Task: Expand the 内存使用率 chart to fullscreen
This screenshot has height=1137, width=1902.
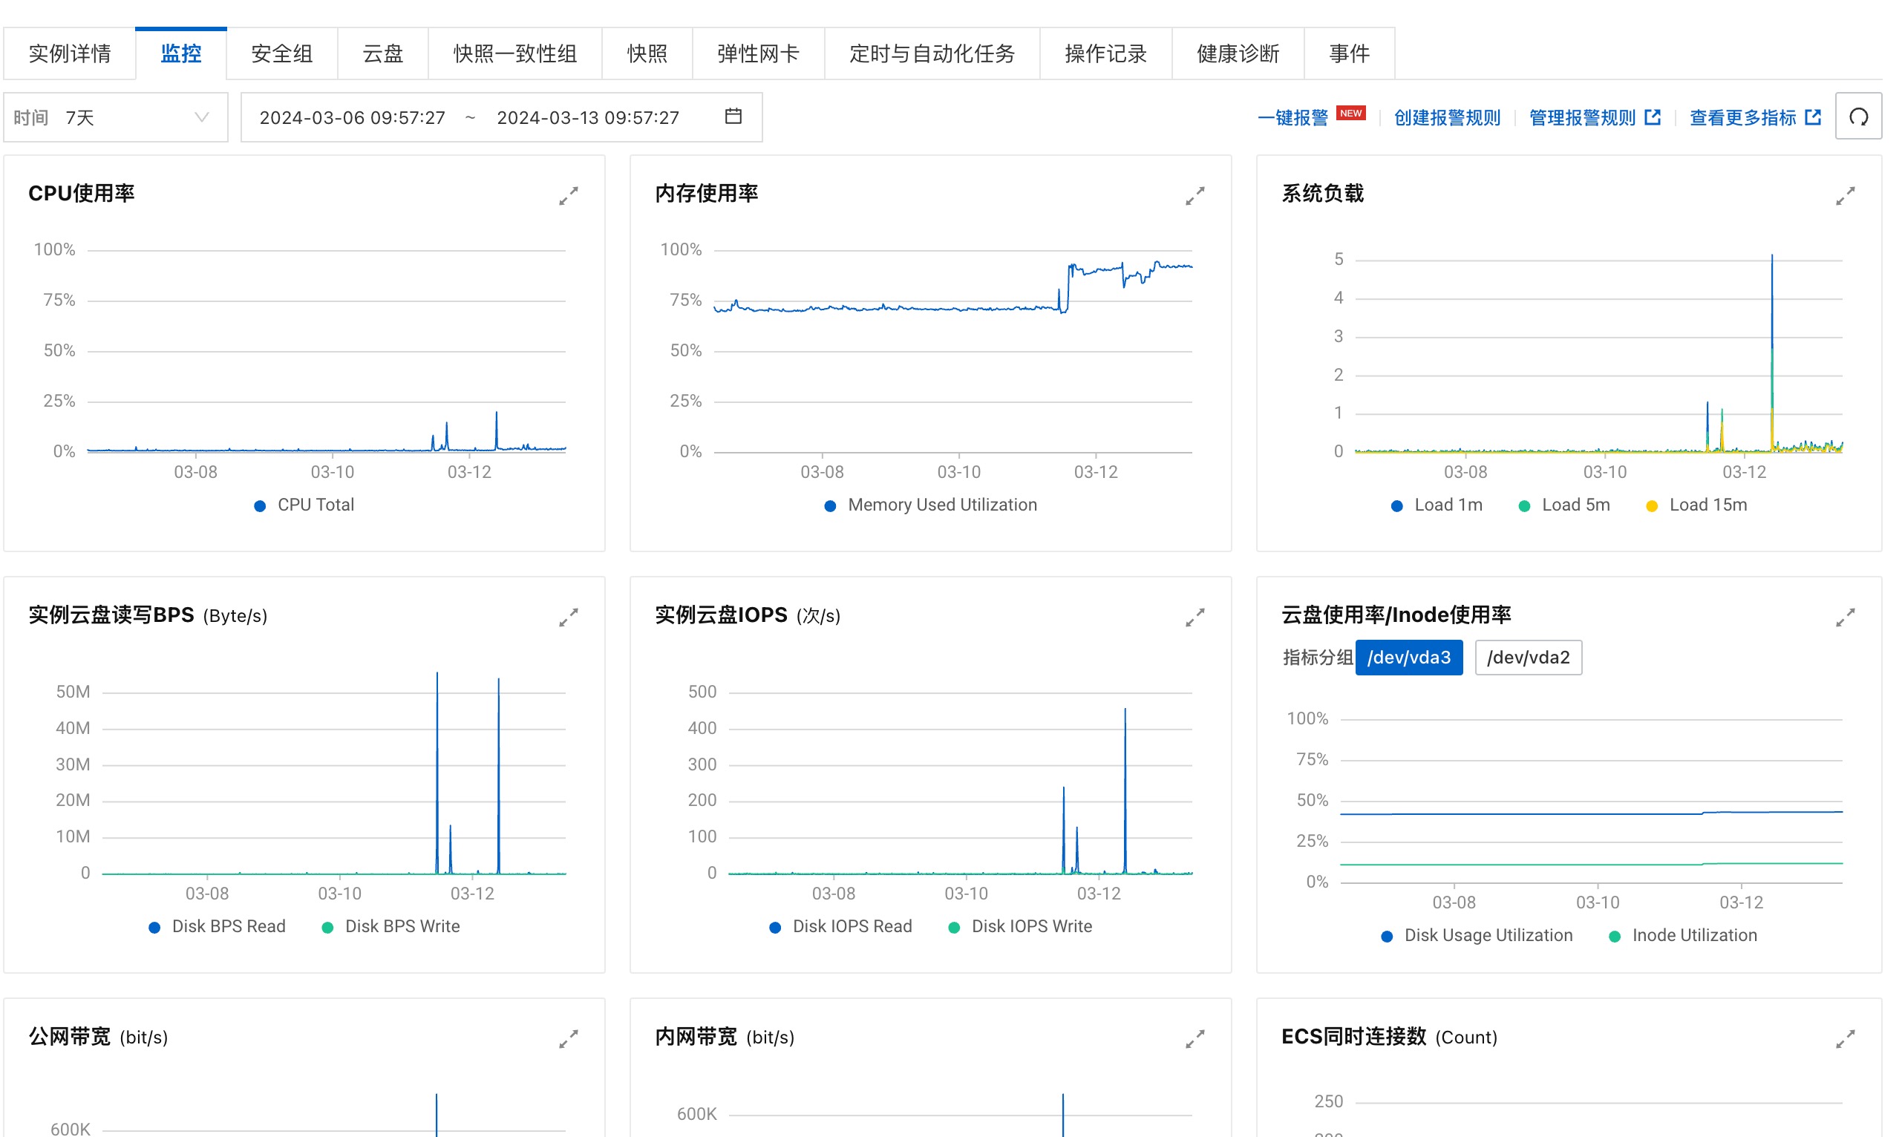Action: (1194, 196)
